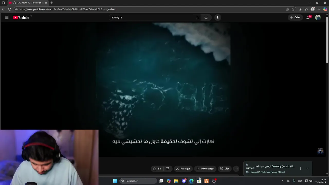Go back with the browser back arrow
This screenshot has height=185, width=329.
coord(3,9)
